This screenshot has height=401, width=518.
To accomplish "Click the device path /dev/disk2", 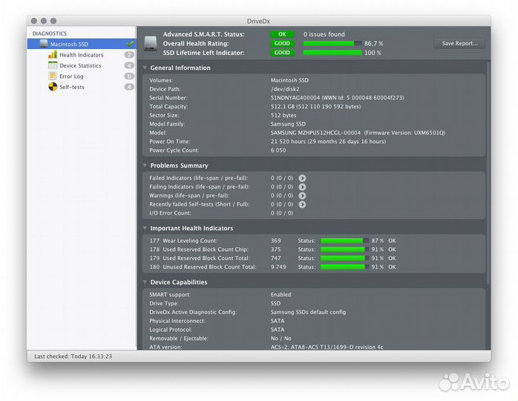I will click(285, 89).
